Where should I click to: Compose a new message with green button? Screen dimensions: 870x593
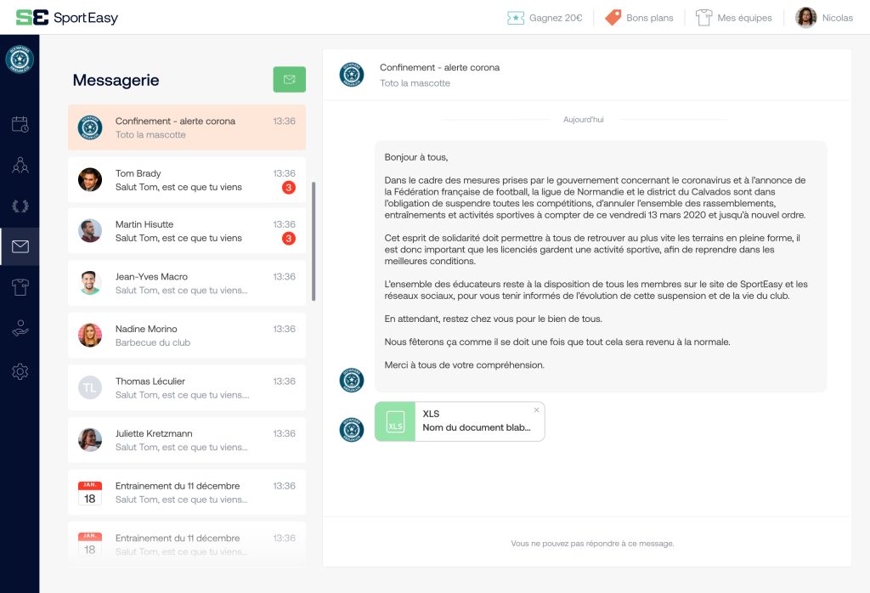[x=289, y=80]
